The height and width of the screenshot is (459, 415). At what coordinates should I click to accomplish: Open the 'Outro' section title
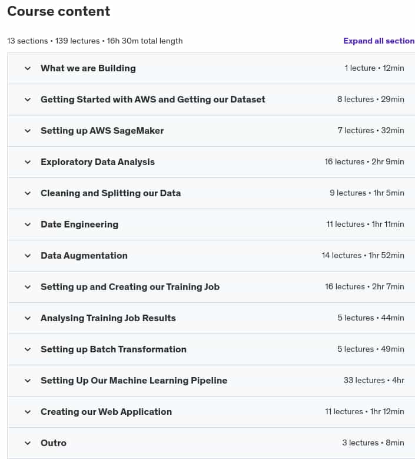54,443
